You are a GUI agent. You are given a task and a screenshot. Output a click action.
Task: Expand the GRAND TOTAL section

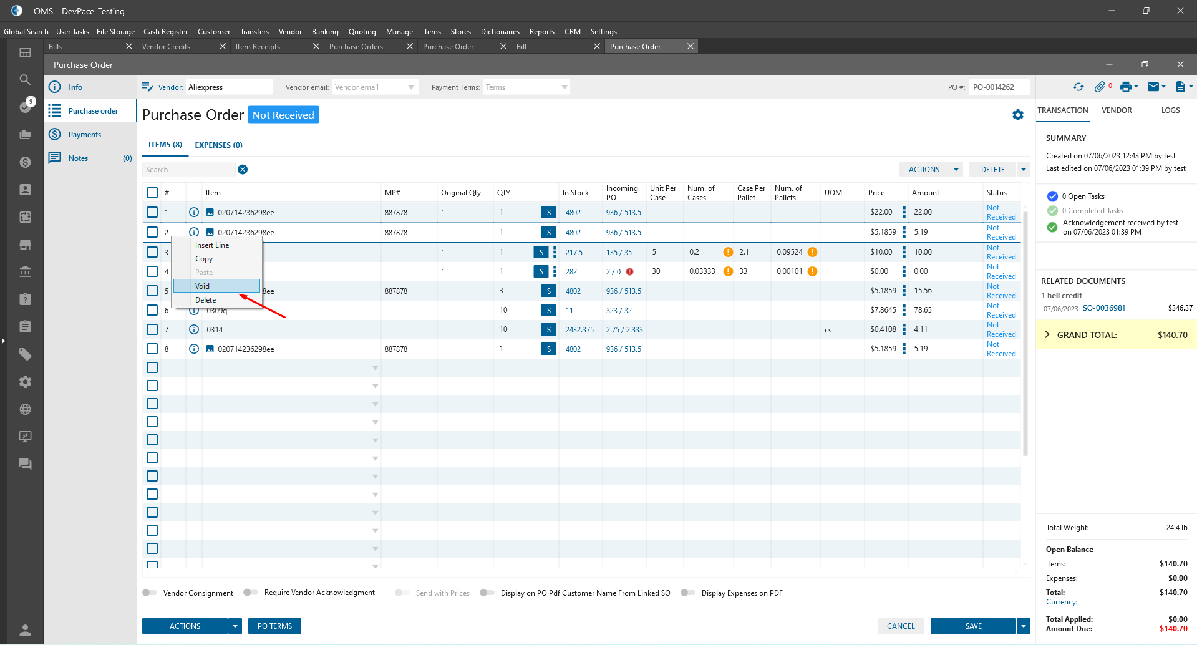1047,335
